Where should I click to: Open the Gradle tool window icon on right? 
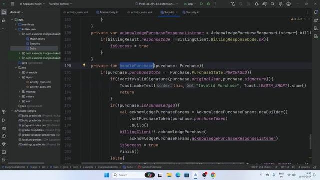coord(316,20)
